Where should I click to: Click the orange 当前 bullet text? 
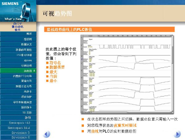tap(53, 76)
